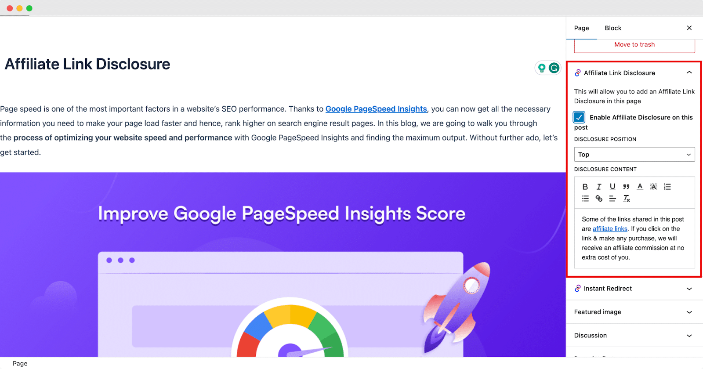Insert a blockquote in the disclosure editor
The image size is (703, 369).
tap(626, 186)
